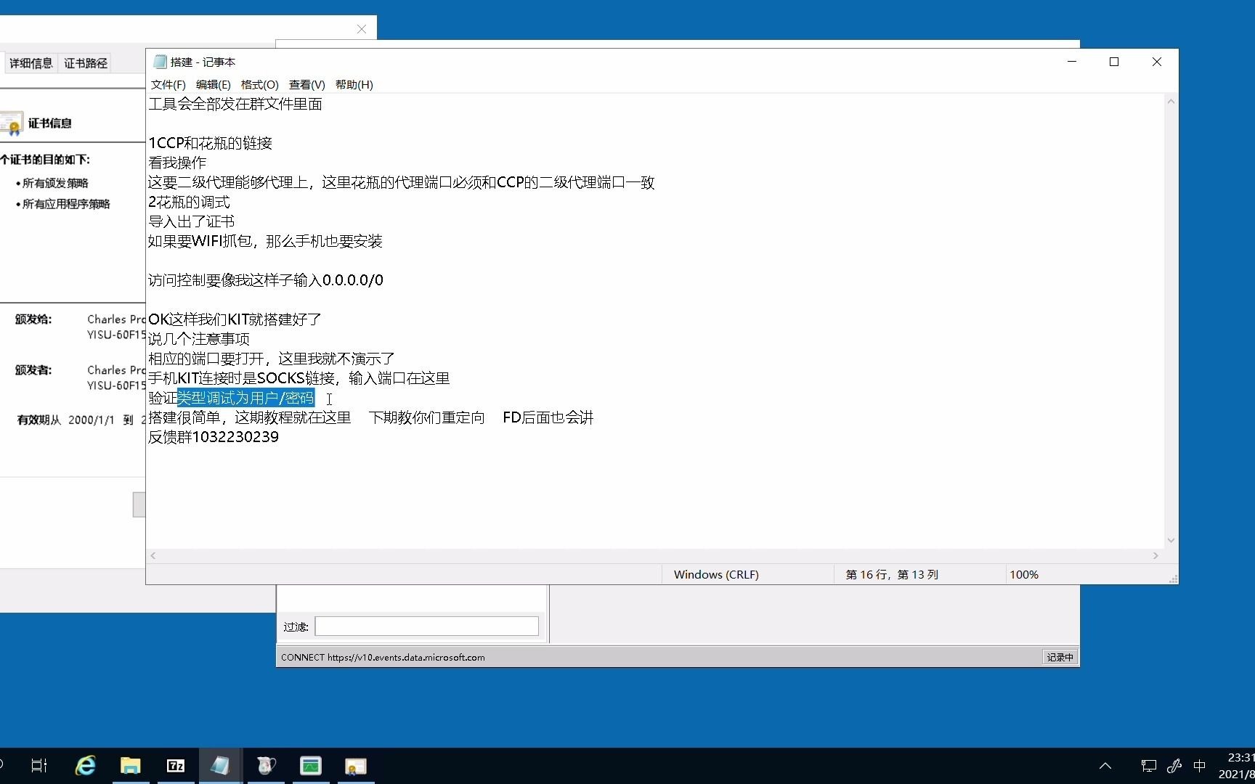This screenshot has height=784, width=1255.
Task: Close the certificate dialog window
Action: tap(361, 29)
